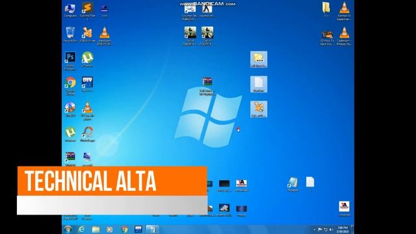Open WinRAR archive in center of desktop

[207, 86]
